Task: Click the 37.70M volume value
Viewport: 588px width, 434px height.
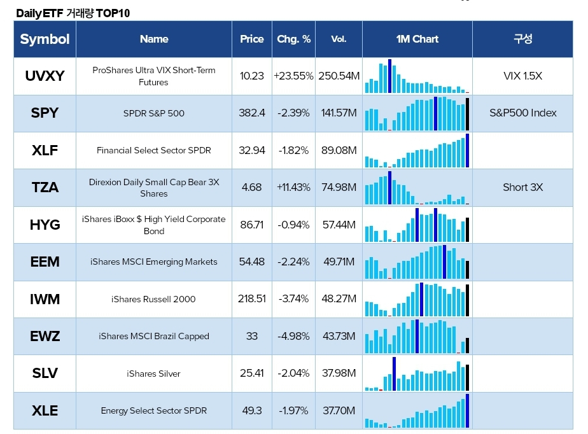Action: coord(339,410)
